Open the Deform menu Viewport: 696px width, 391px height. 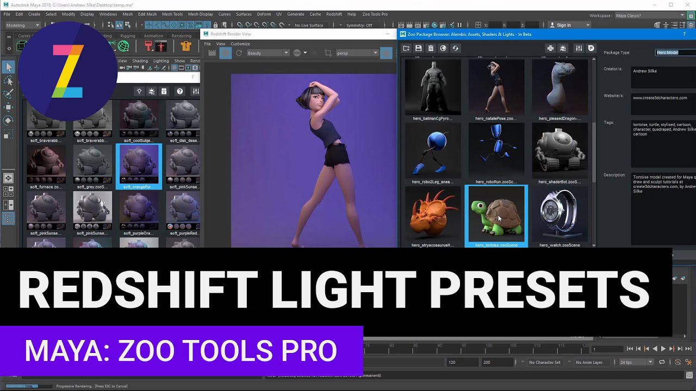[x=264, y=14]
